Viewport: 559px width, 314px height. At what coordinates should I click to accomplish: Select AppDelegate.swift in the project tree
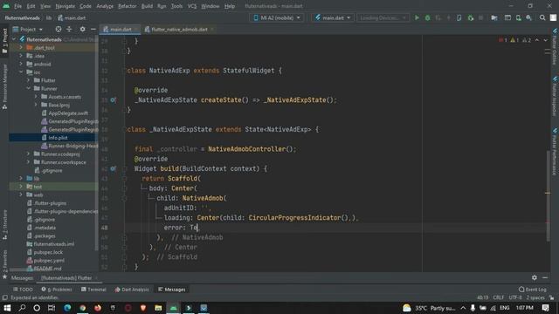point(68,113)
